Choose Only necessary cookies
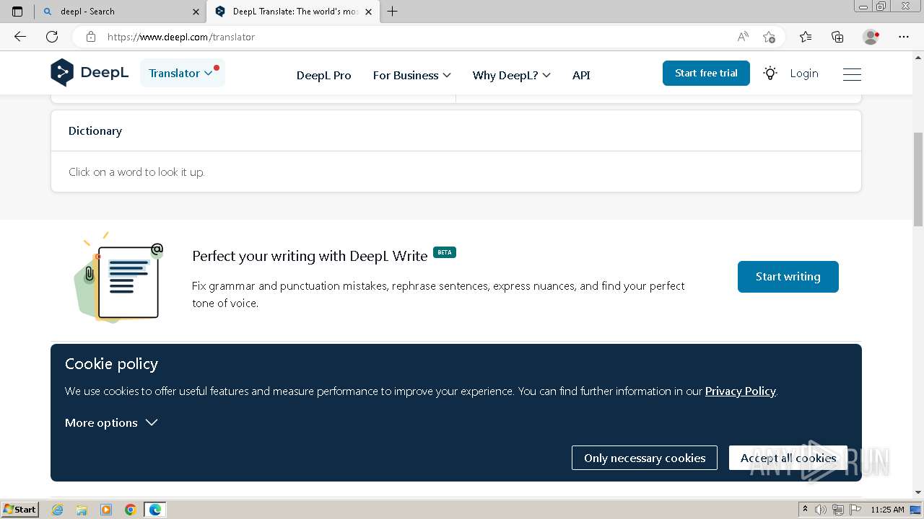Screen dimensions: 924x519 pyautogui.click(x=645, y=458)
